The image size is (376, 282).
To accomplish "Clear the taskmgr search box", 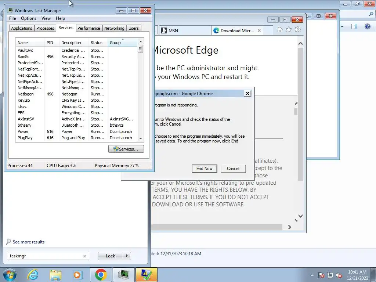I will click(84, 256).
